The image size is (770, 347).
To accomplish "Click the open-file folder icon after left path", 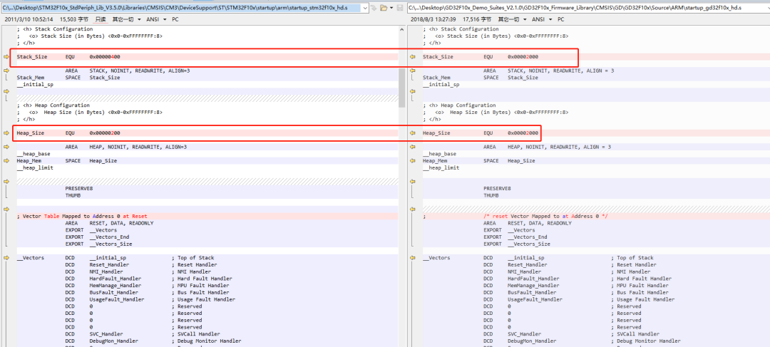I will click(x=384, y=8).
